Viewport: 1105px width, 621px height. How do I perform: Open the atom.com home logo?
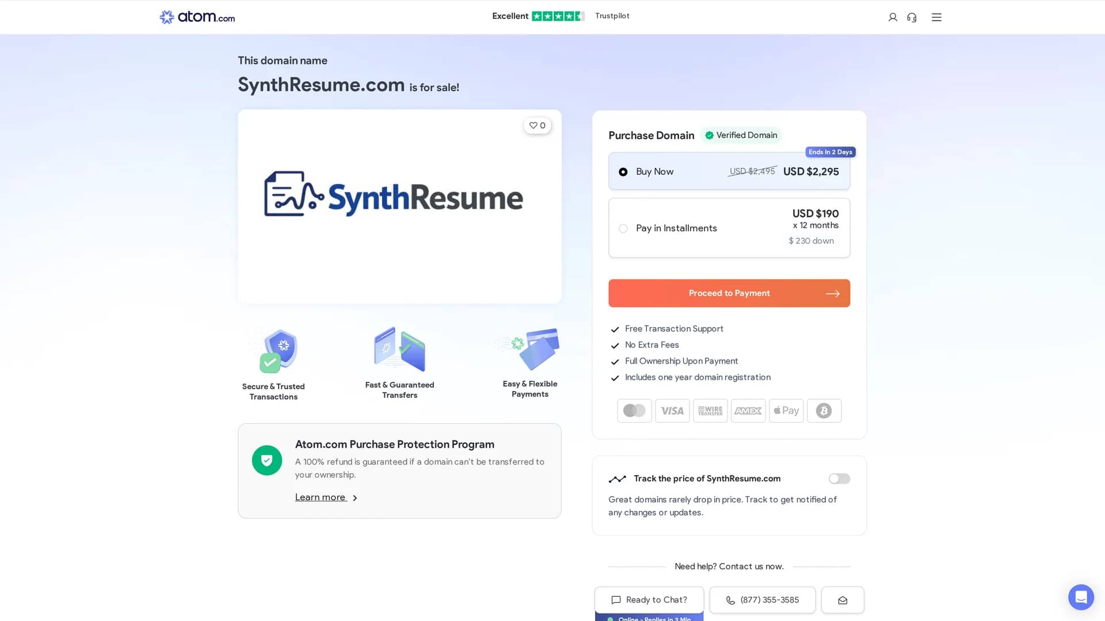197,17
